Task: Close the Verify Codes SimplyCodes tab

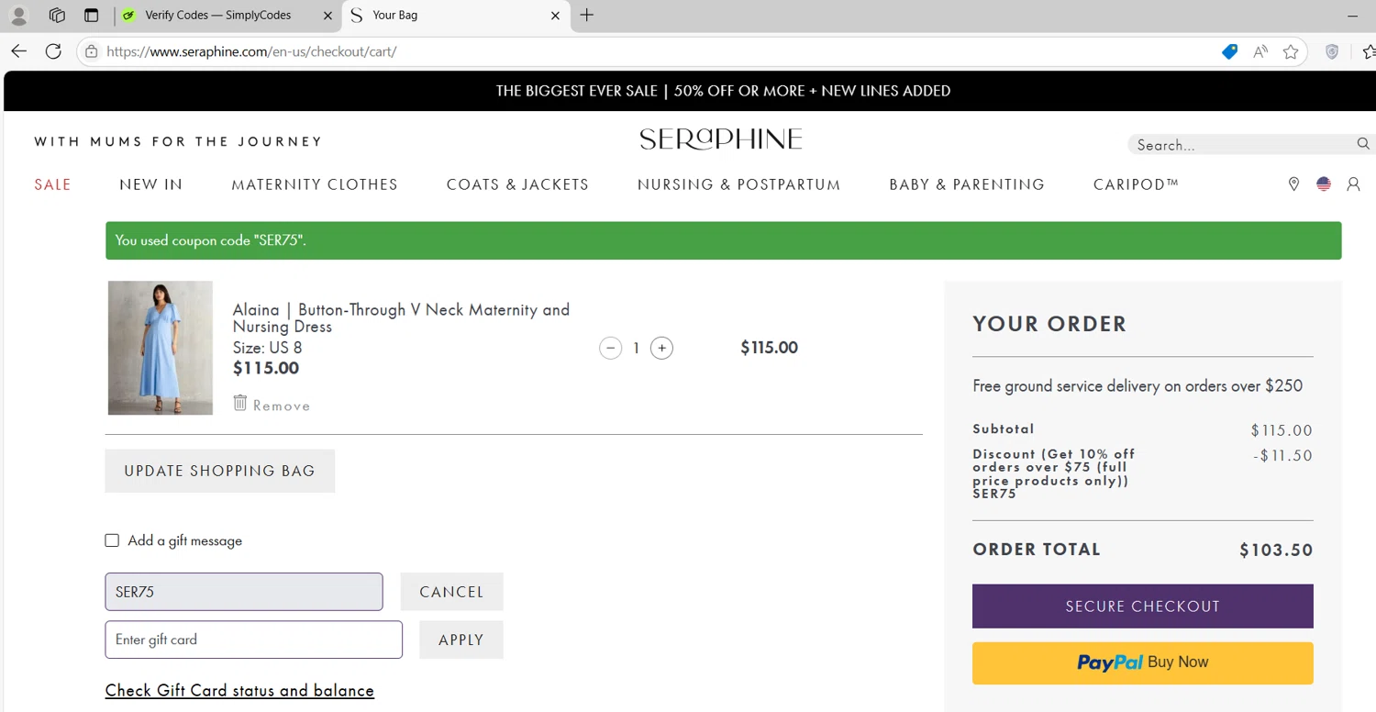Action: pyautogui.click(x=329, y=16)
